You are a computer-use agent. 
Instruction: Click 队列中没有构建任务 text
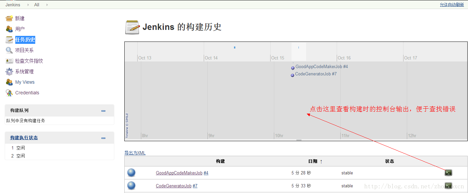click(x=26, y=121)
